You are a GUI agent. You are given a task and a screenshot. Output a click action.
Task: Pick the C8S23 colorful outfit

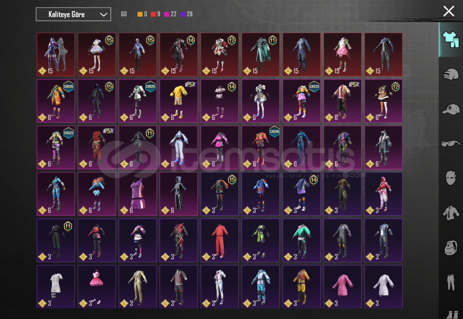pyautogui.click(x=302, y=101)
